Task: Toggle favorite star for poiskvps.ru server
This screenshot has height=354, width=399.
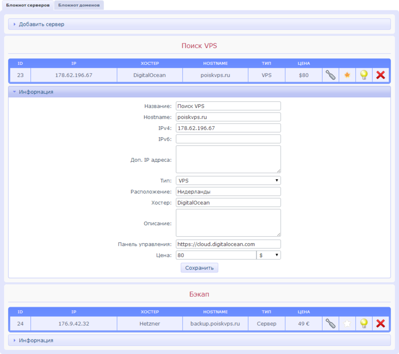Action: pos(347,75)
